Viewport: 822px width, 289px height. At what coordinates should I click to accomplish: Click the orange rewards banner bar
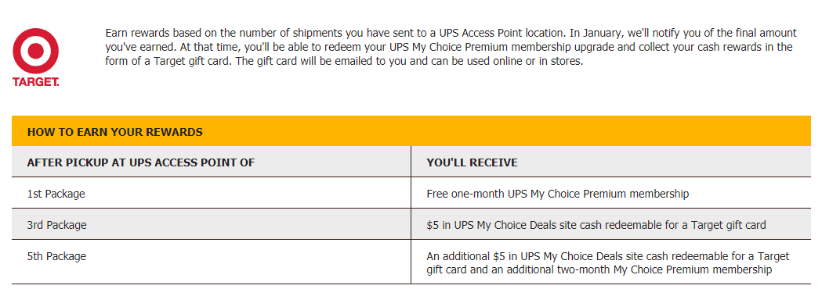click(x=411, y=131)
